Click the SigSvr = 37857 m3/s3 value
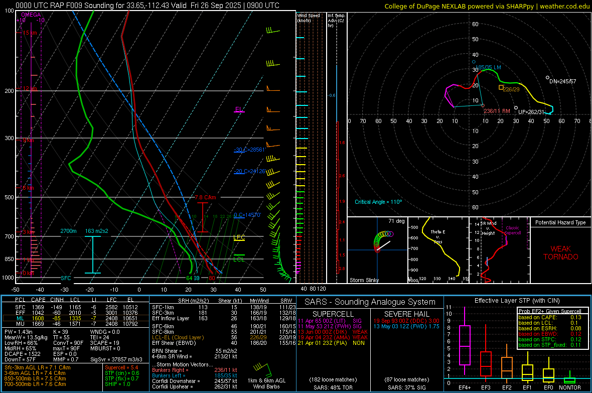592x393 pixels. (x=116, y=359)
